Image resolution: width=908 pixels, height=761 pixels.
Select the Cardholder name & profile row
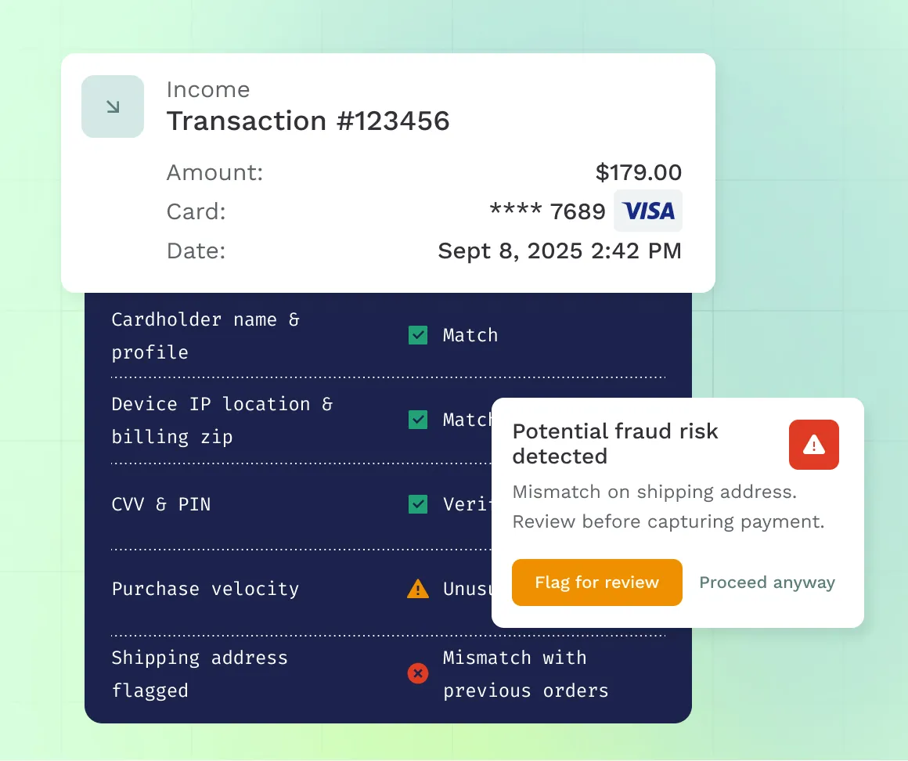pyautogui.click(x=205, y=336)
